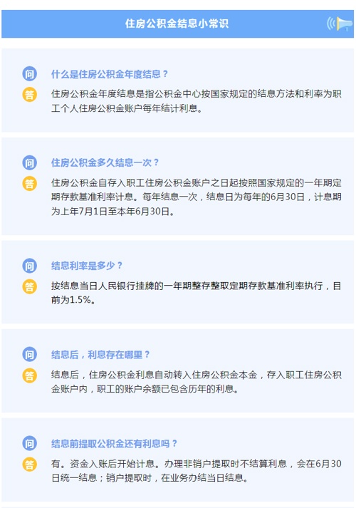This screenshot has width=356, height=508.
Task: Open the question 什么是住房公积金年度结息？
Action: 110,74
